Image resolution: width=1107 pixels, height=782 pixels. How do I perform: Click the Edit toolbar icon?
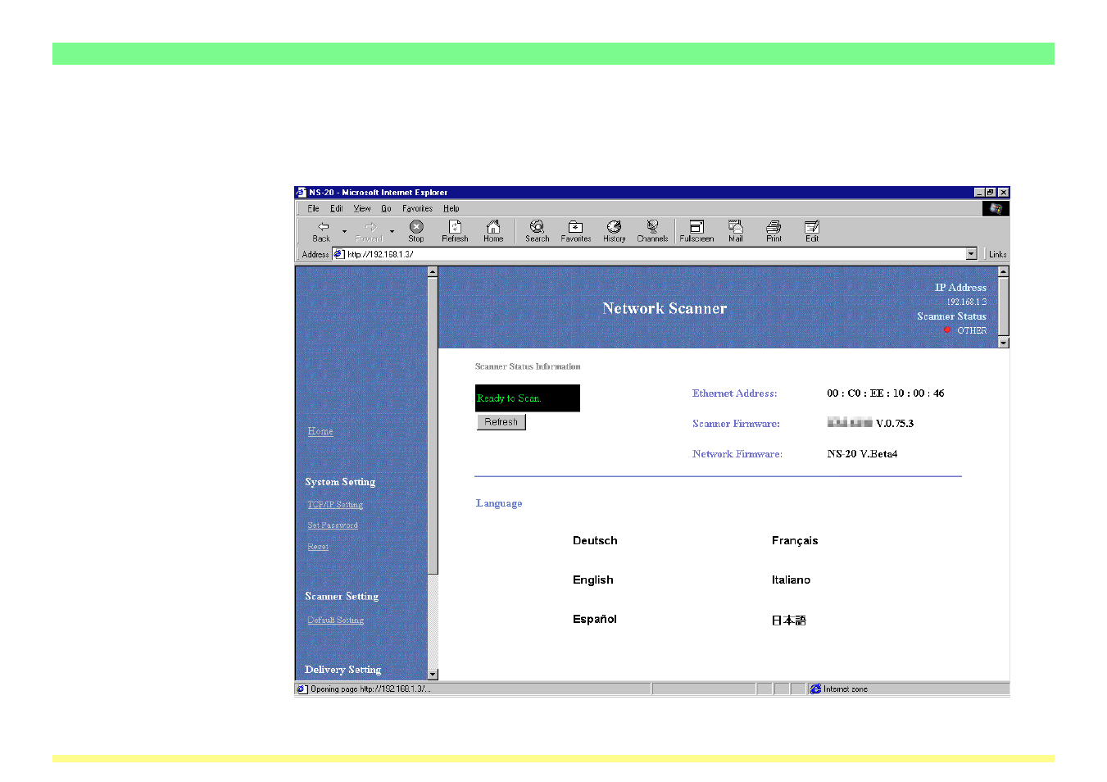(812, 231)
